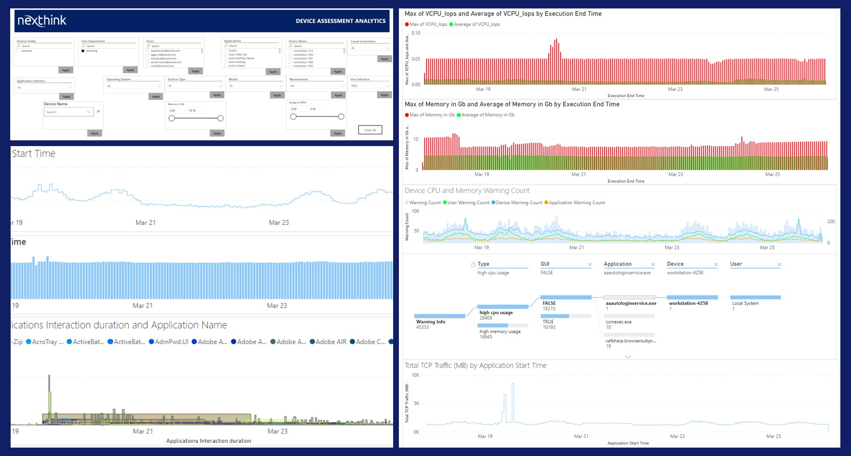851x456 pixels.
Task: Select the ccmexec.exe application node
Action: point(618,322)
